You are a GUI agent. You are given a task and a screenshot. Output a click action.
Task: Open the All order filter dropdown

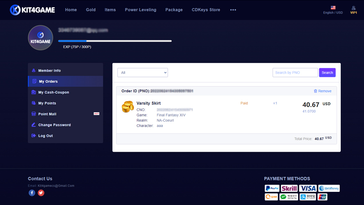tap(142, 72)
